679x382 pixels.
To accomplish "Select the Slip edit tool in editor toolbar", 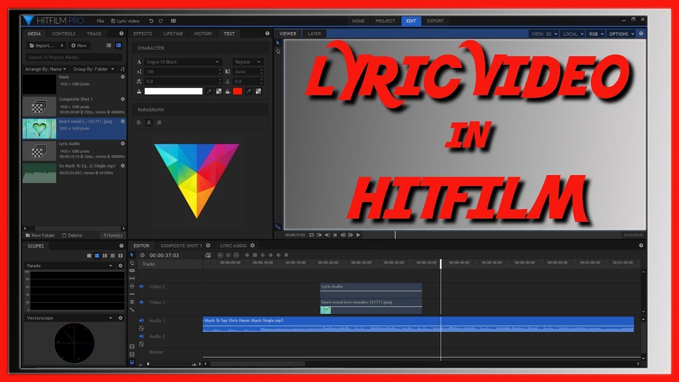I will tap(132, 279).
